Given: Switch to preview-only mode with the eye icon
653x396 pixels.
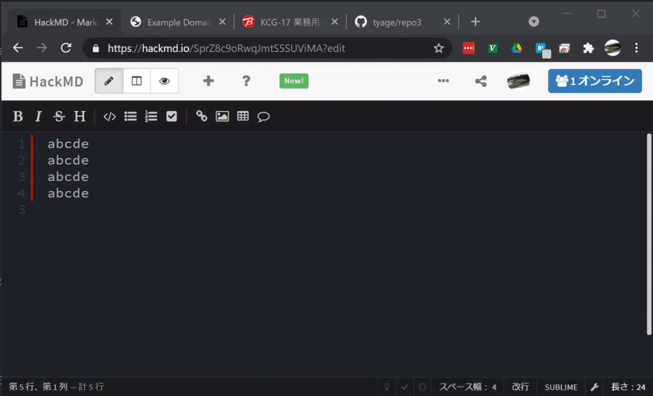Looking at the screenshot, I should point(164,81).
